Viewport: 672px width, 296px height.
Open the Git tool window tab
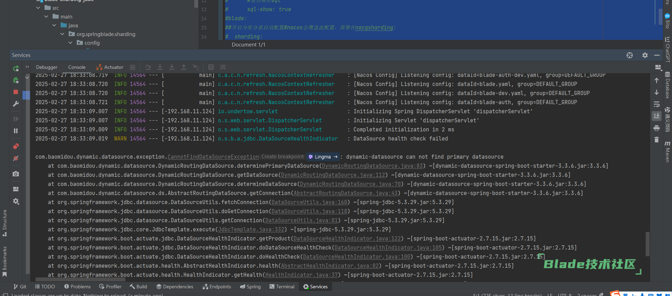coord(20,287)
